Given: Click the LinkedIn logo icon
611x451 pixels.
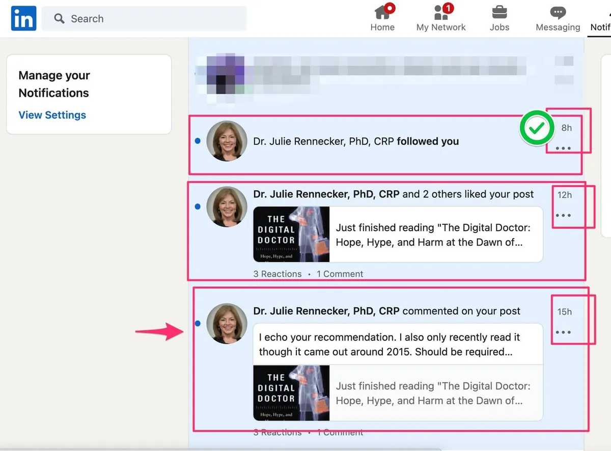Looking at the screenshot, I should tap(23, 18).
